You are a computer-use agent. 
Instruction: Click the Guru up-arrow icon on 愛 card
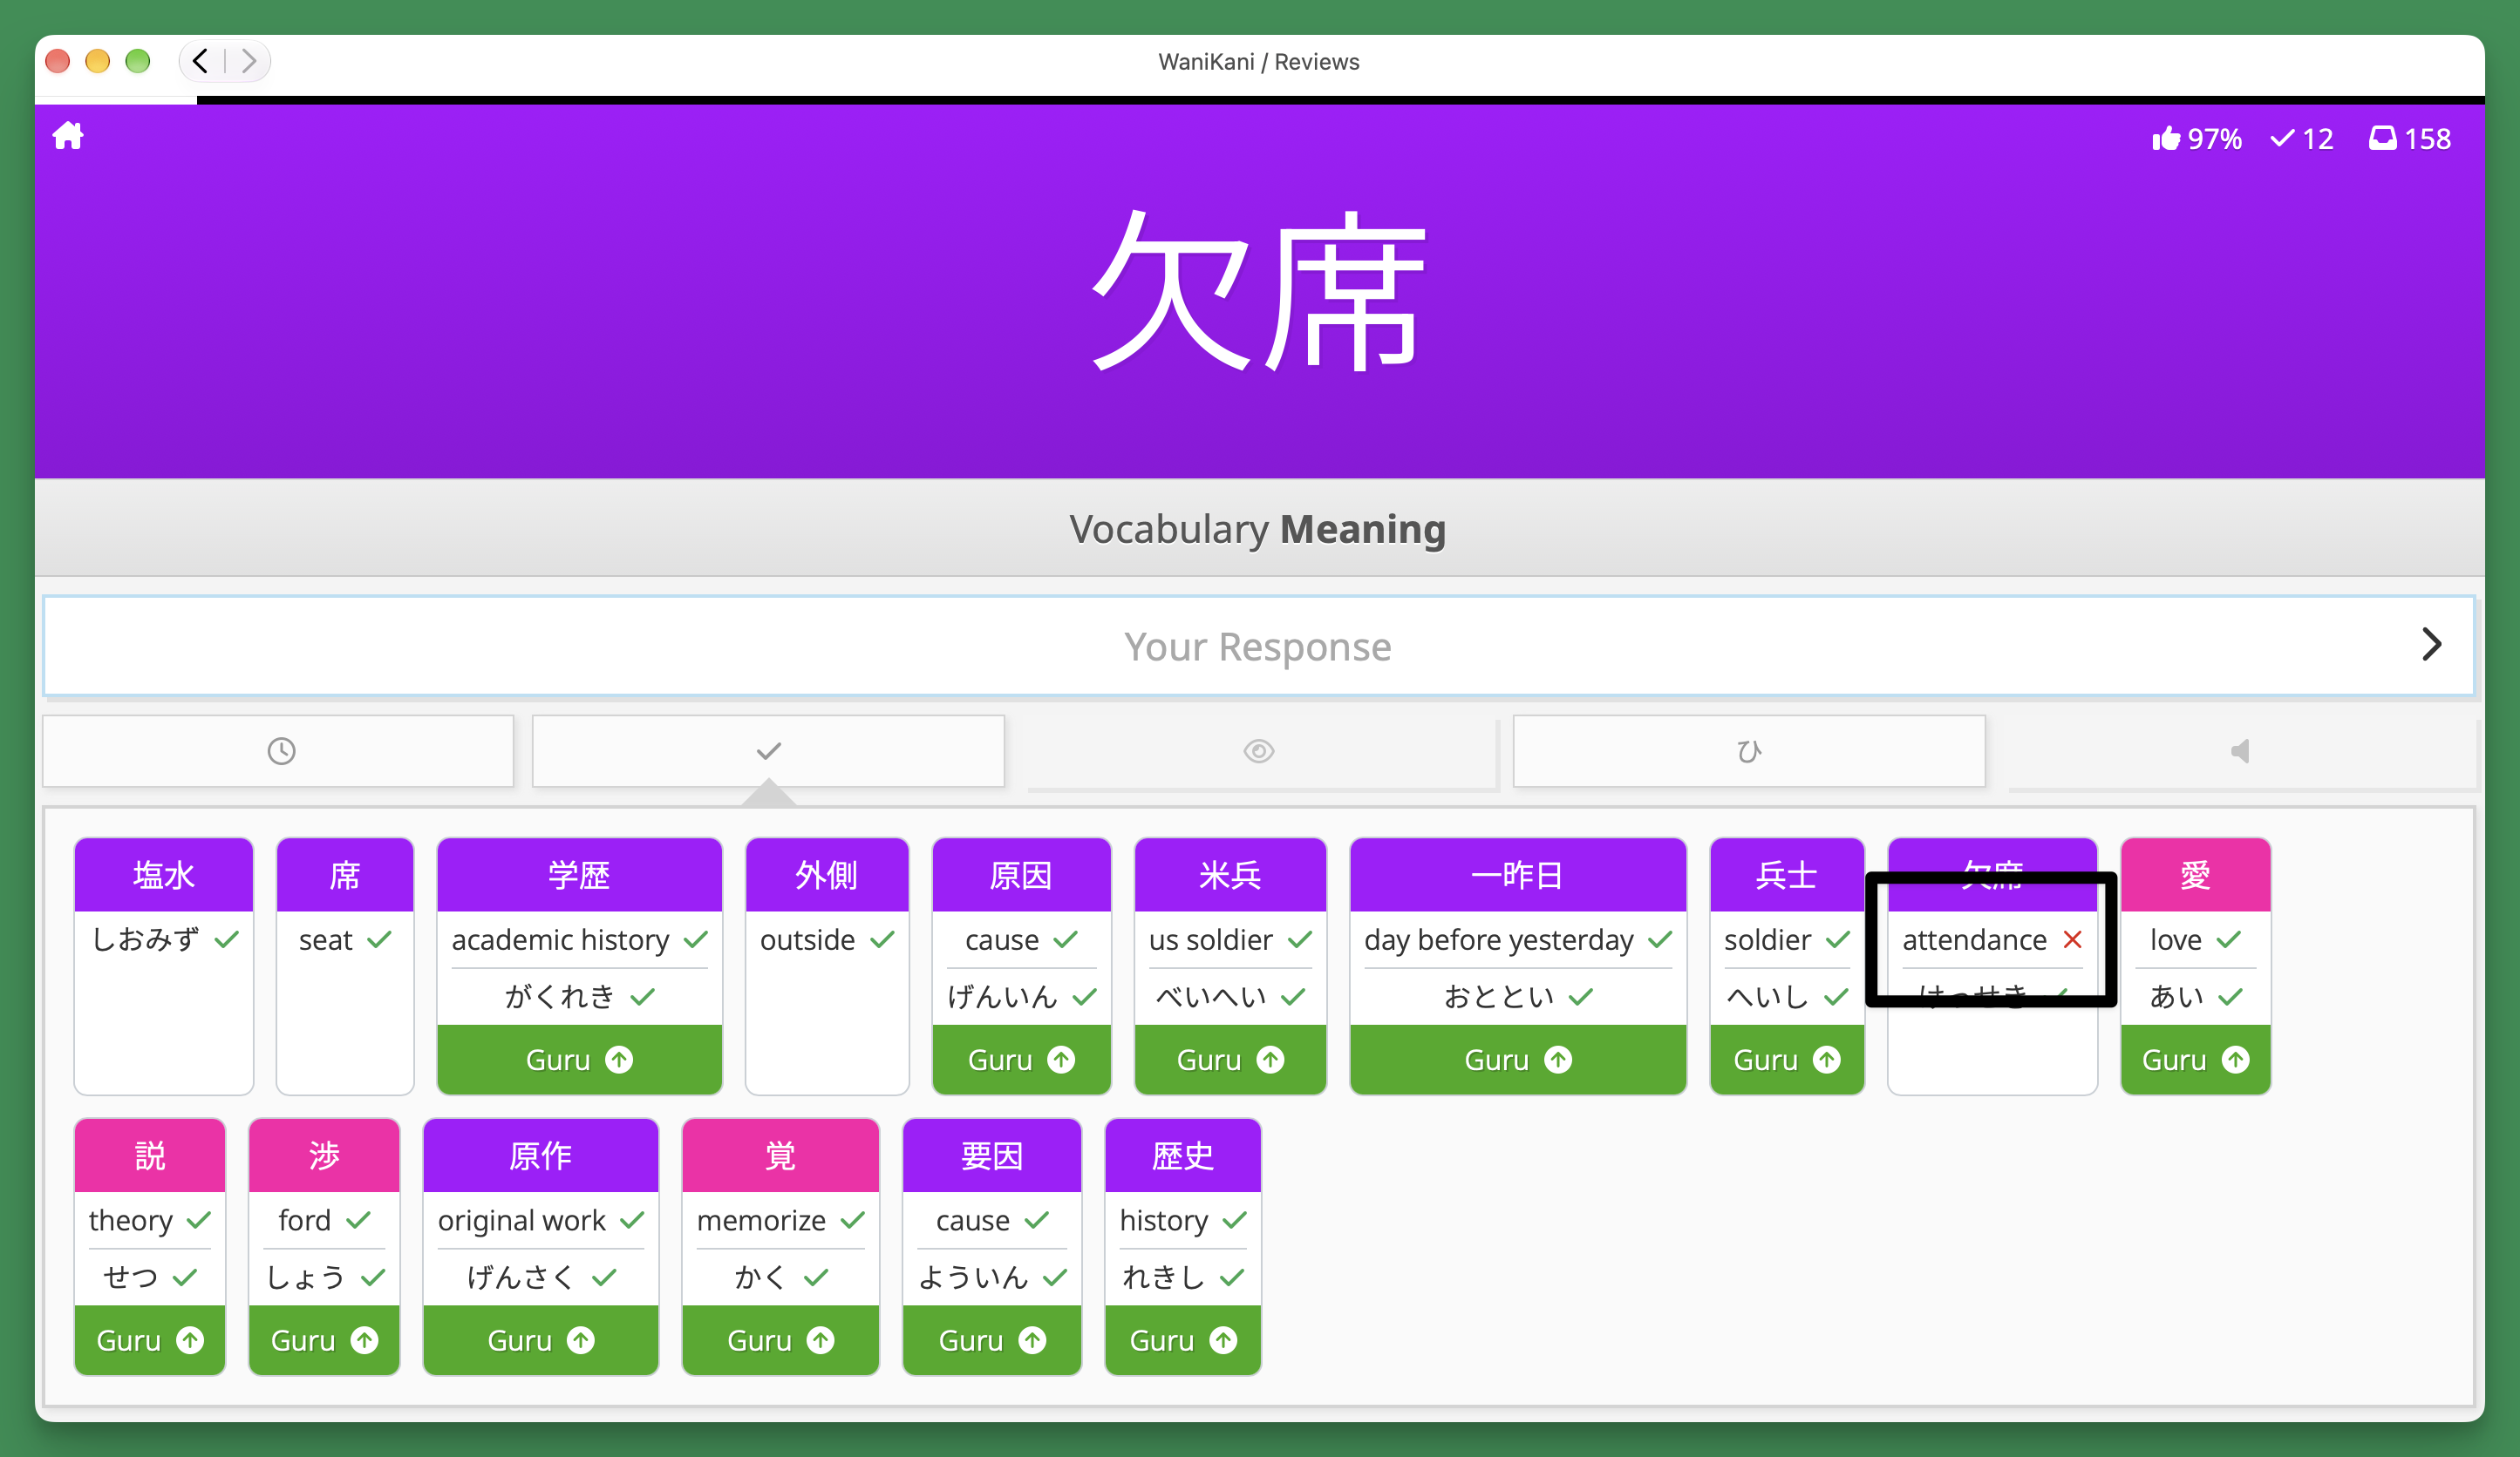click(x=2236, y=1060)
